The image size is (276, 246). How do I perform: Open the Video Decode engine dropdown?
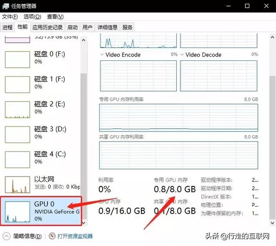[182, 55]
